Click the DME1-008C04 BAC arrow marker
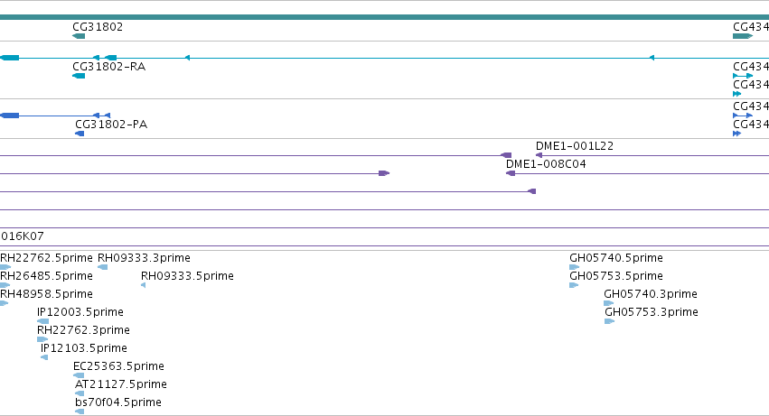The height and width of the screenshot is (416, 769). pos(510,173)
